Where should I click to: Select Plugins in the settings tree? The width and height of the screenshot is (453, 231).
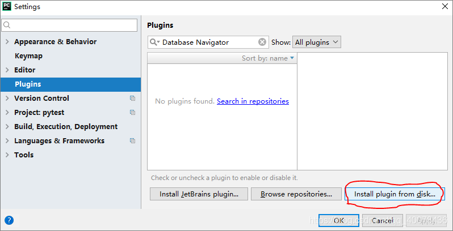pos(28,84)
